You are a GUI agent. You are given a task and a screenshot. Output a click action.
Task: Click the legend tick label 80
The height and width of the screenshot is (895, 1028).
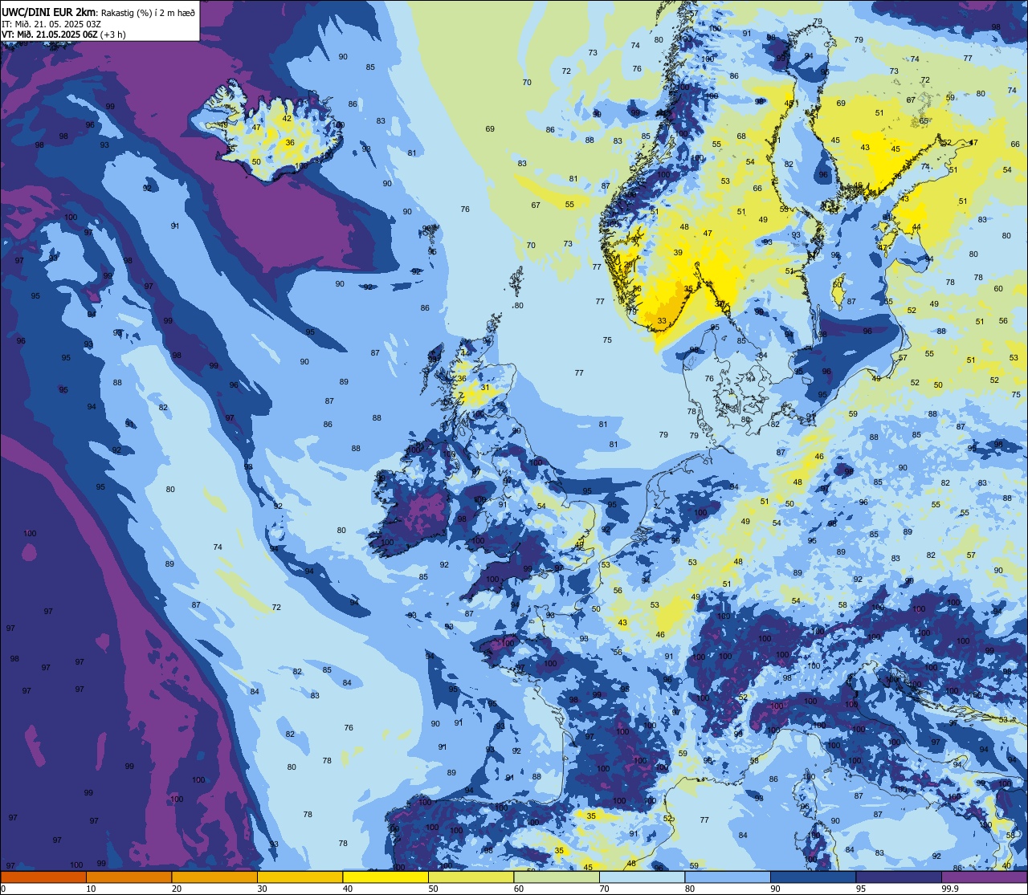[690, 889]
